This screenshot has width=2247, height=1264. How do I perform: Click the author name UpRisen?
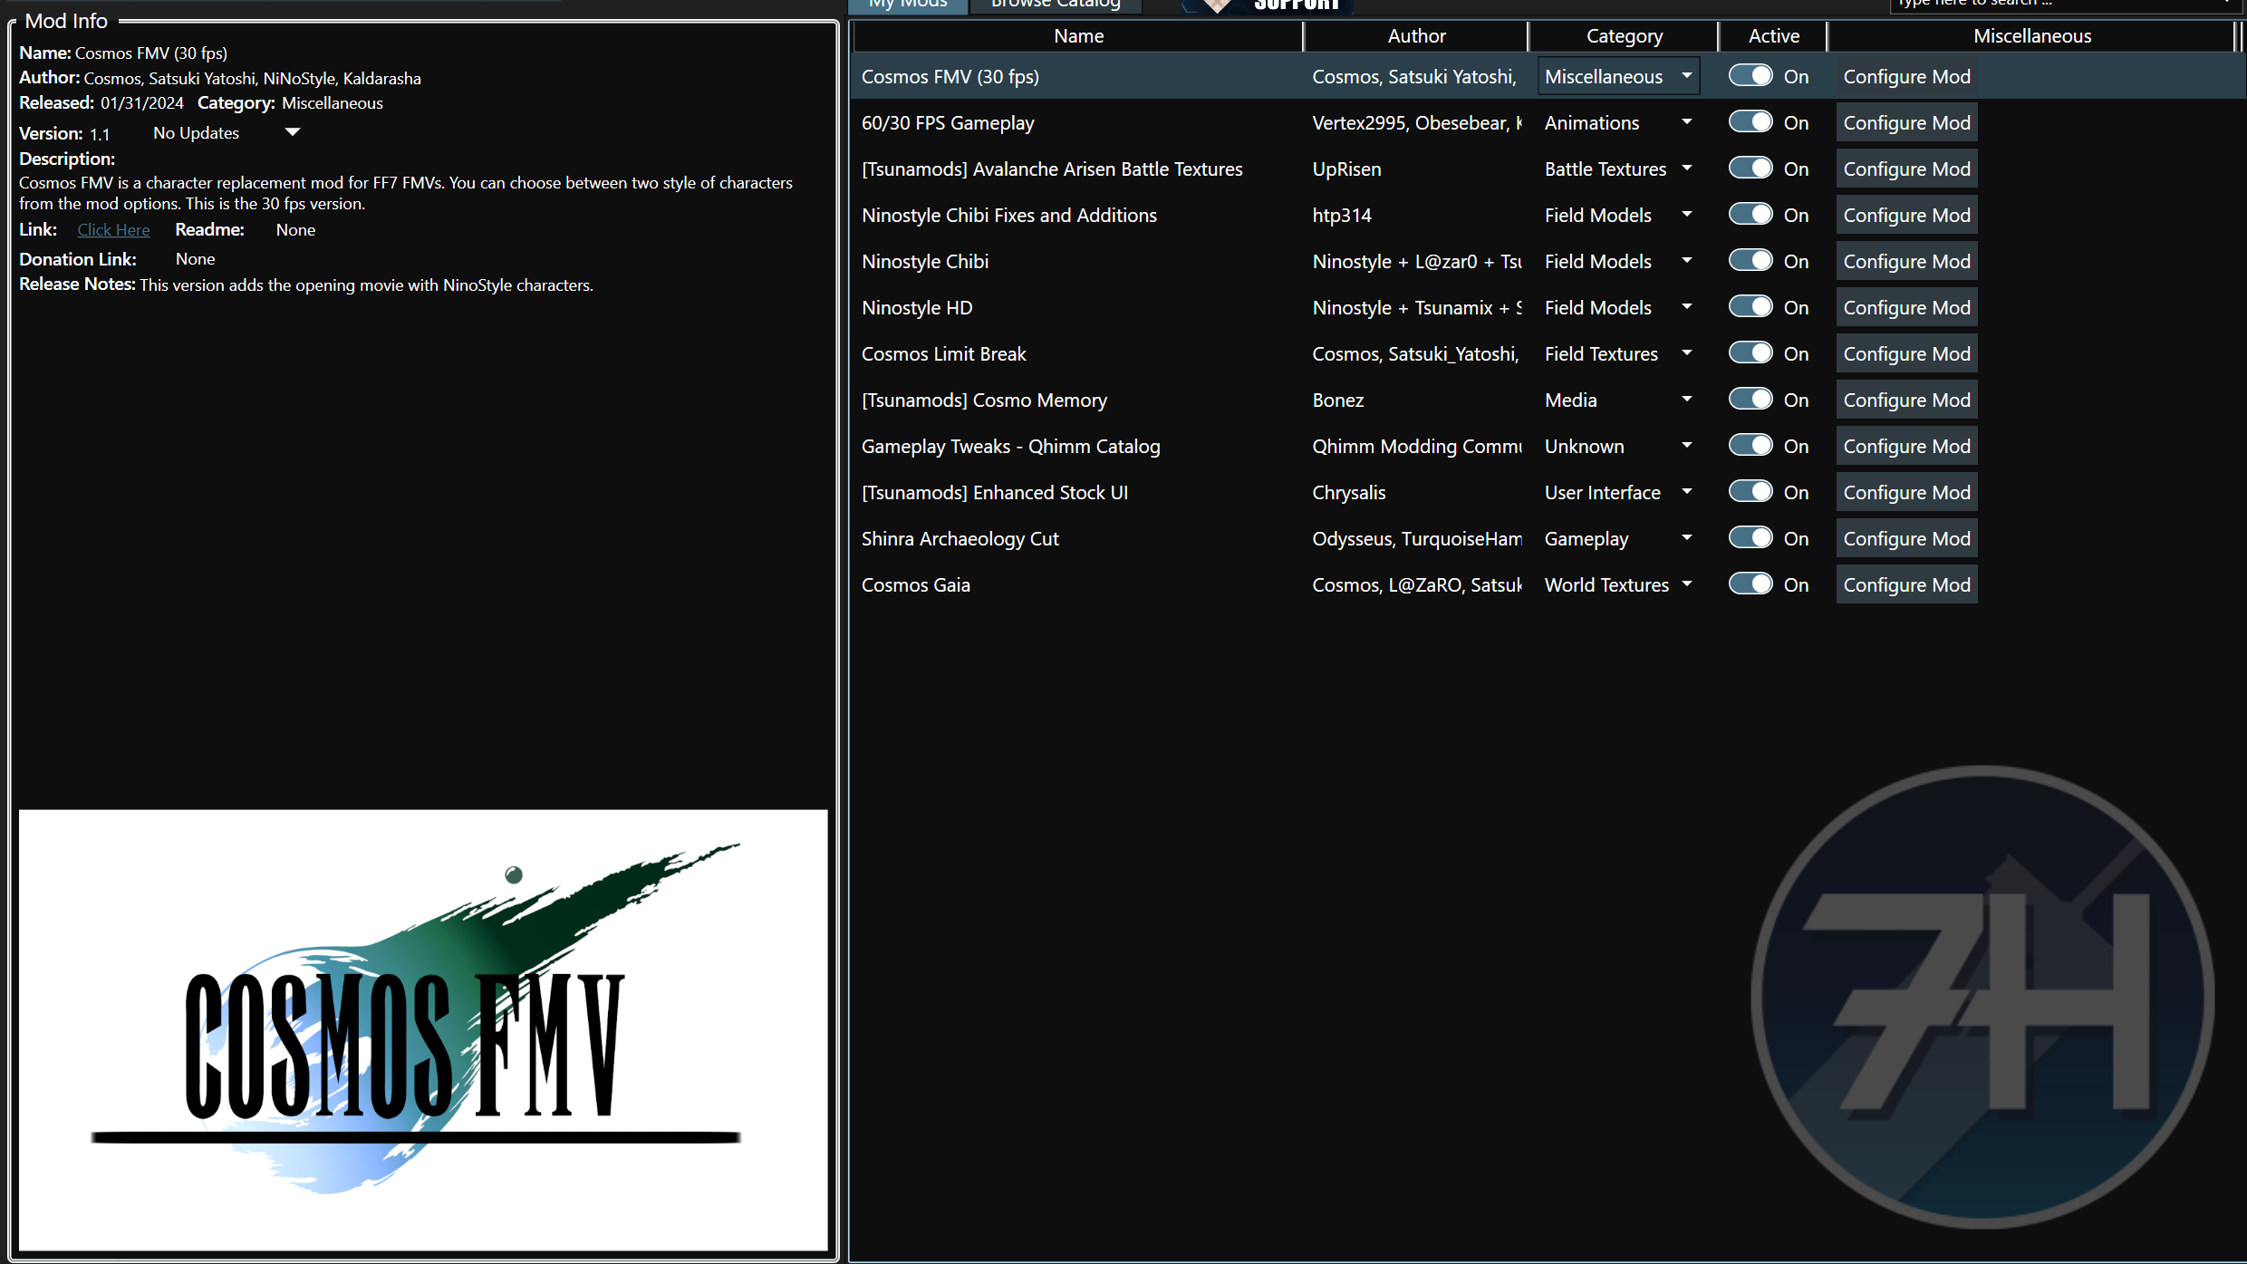pos(1346,169)
